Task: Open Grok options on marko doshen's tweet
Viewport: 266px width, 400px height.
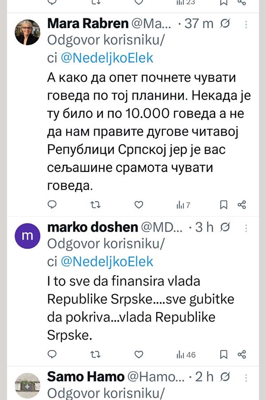Action: pyautogui.click(x=225, y=228)
